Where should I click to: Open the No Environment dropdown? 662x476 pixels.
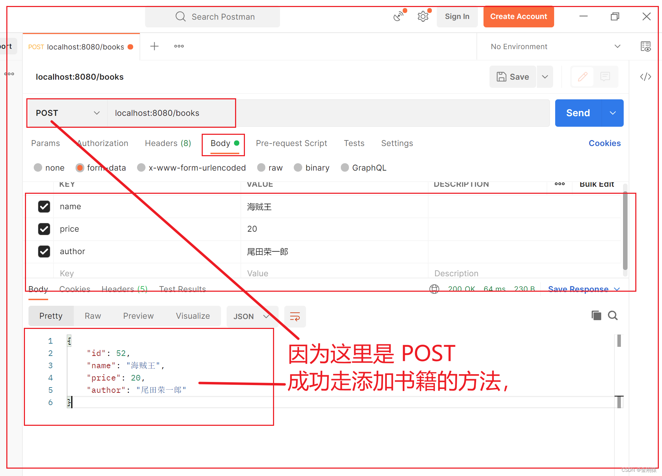pos(556,46)
